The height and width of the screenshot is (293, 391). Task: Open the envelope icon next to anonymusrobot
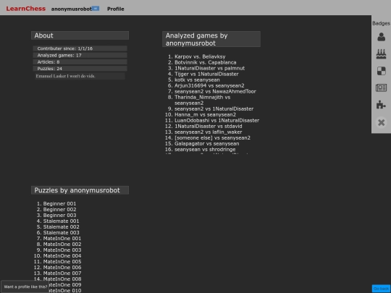point(96,9)
